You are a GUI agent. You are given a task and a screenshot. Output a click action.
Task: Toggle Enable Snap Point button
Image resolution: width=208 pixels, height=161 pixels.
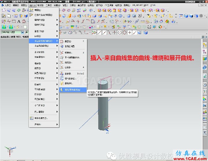point(94,32)
